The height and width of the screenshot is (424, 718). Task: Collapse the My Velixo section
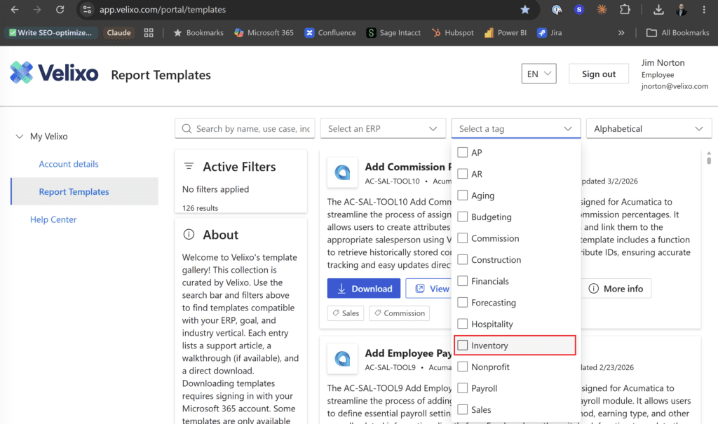click(x=19, y=137)
